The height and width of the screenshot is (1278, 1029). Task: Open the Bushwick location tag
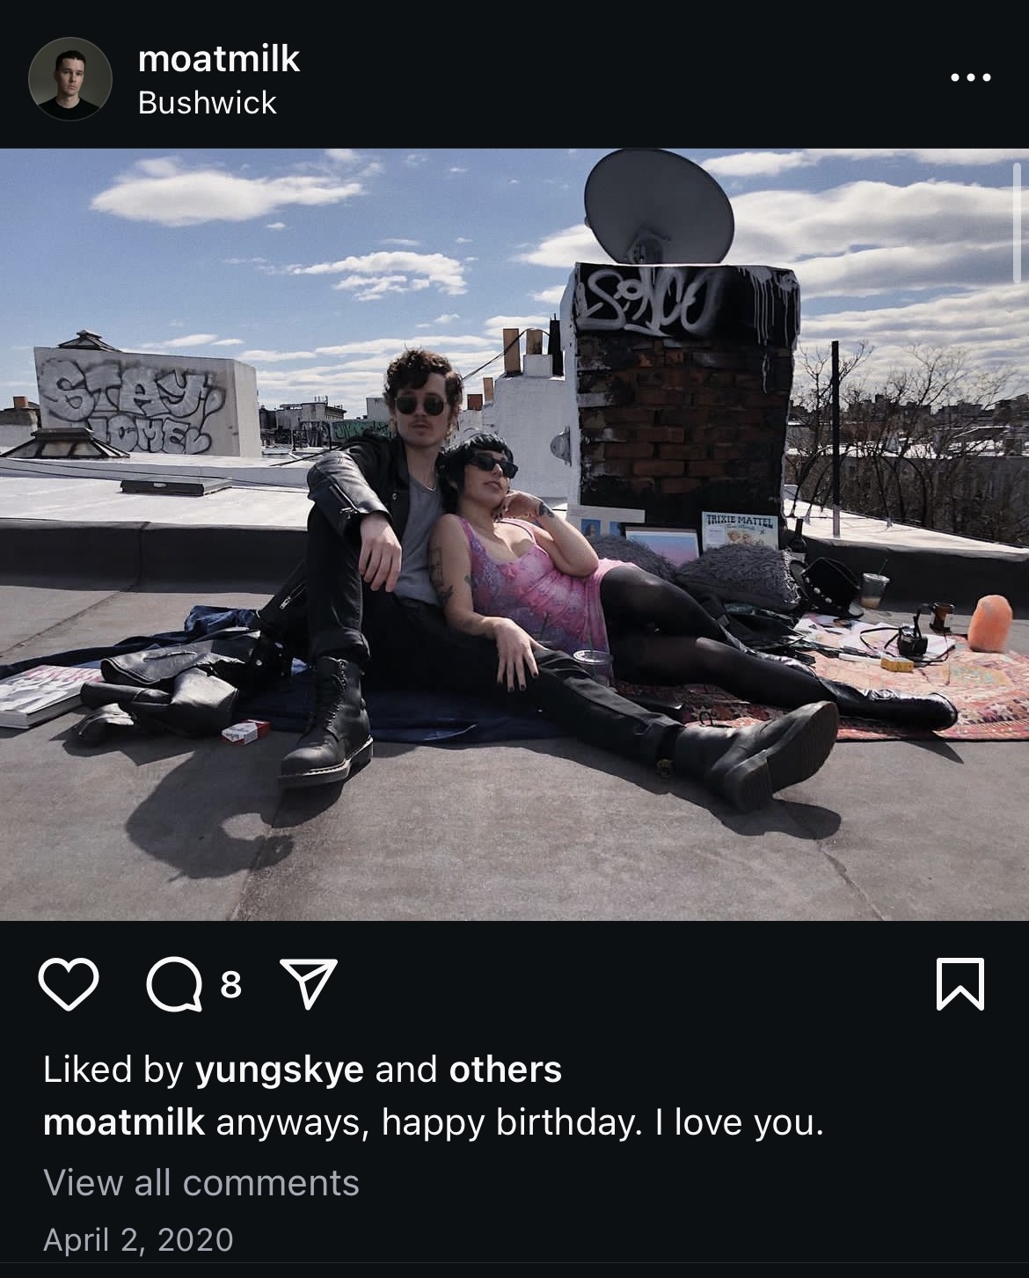click(x=208, y=103)
